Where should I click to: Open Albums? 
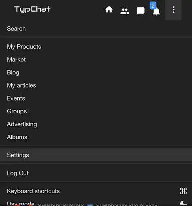point(96,137)
